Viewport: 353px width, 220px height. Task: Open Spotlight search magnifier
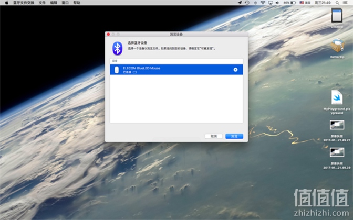337,3
